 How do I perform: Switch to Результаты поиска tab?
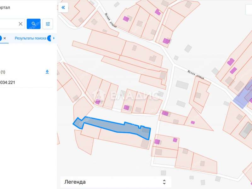point(30,38)
